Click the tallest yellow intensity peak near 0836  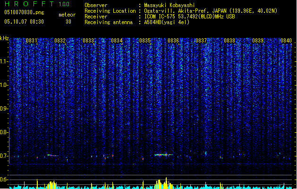tap(166, 183)
